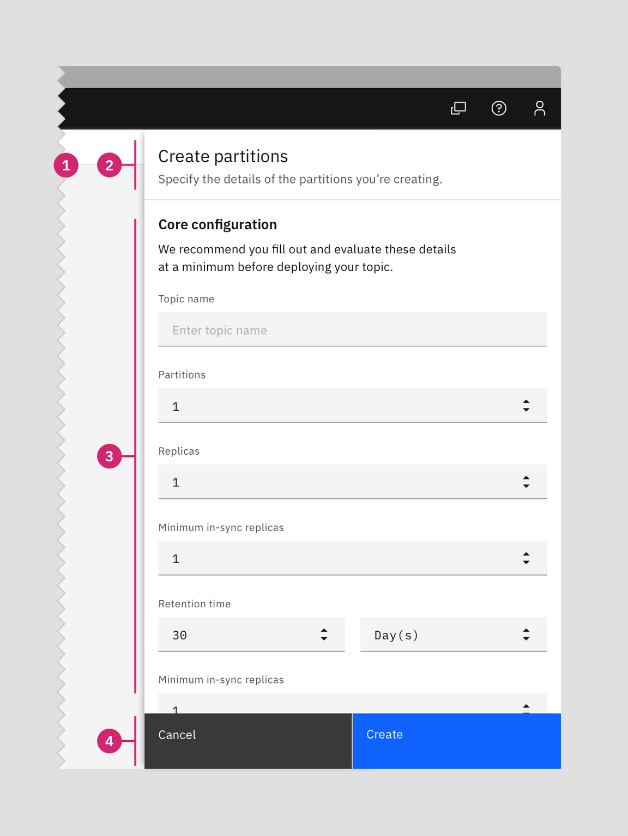Click inside the Enter topic name field
The image size is (628, 836).
(x=352, y=329)
